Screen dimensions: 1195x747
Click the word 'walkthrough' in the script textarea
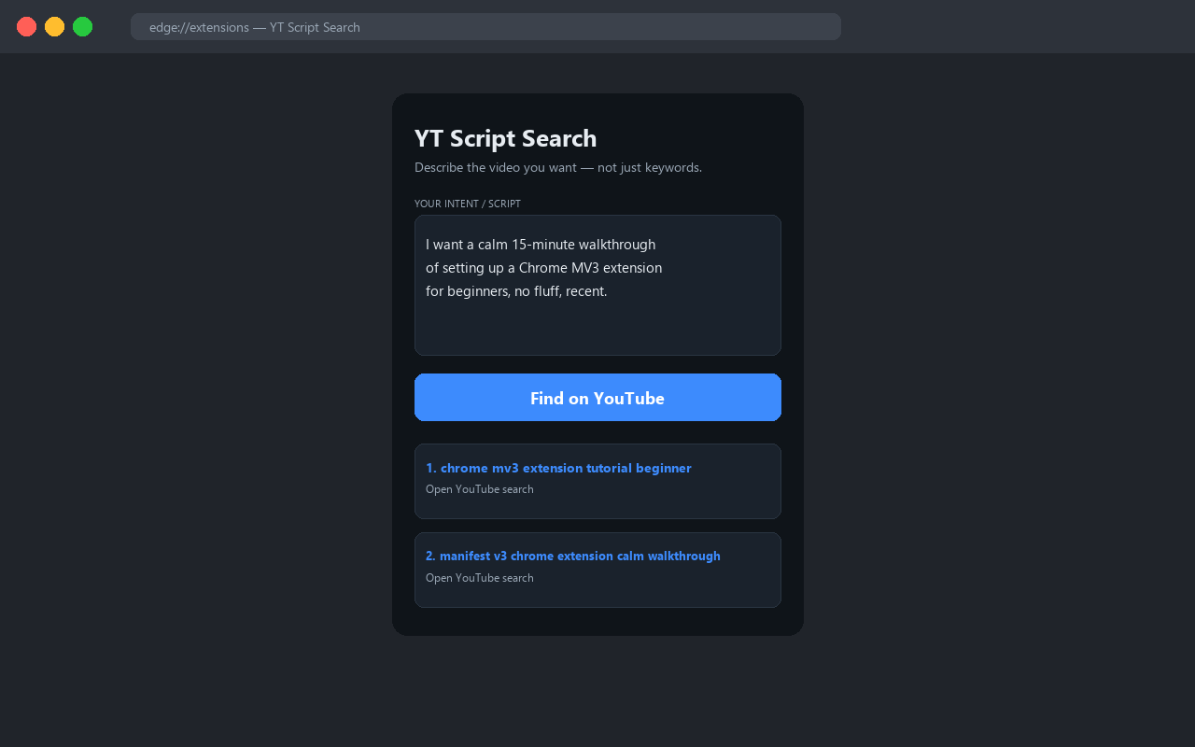point(617,245)
